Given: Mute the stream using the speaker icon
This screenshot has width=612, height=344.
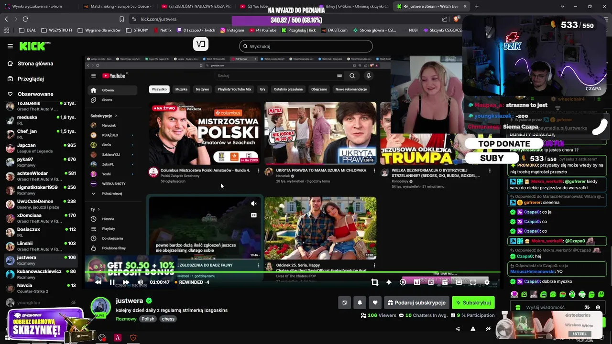Looking at the screenshot, I should coord(140,282).
